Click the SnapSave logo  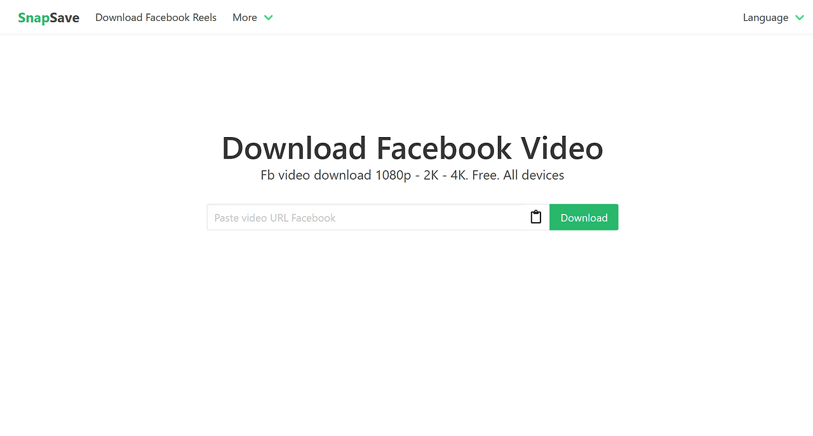pyautogui.click(x=48, y=18)
